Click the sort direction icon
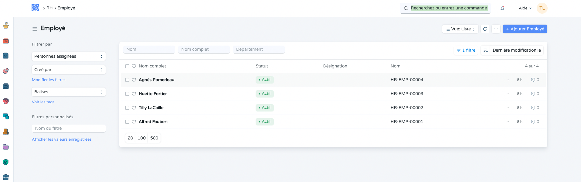This screenshot has width=581, height=182. point(485,50)
